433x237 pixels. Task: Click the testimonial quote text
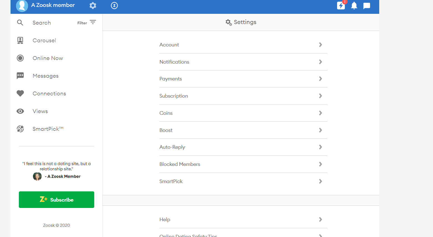[x=57, y=166]
